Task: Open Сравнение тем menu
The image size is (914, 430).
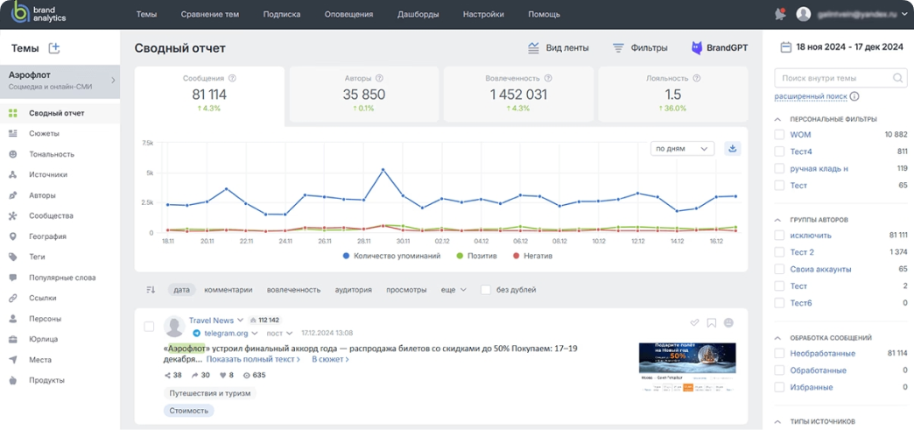Action: tap(210, 14)
